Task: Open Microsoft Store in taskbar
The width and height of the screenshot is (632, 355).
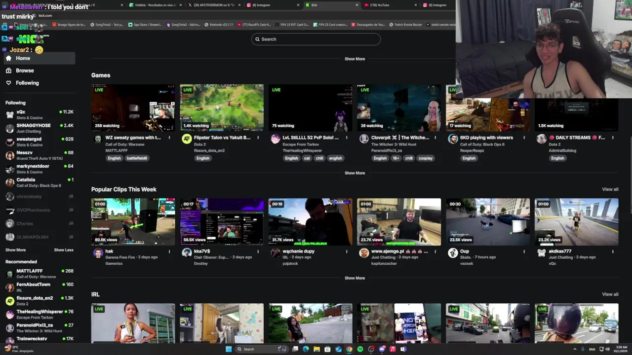Action: pos(327,349)
